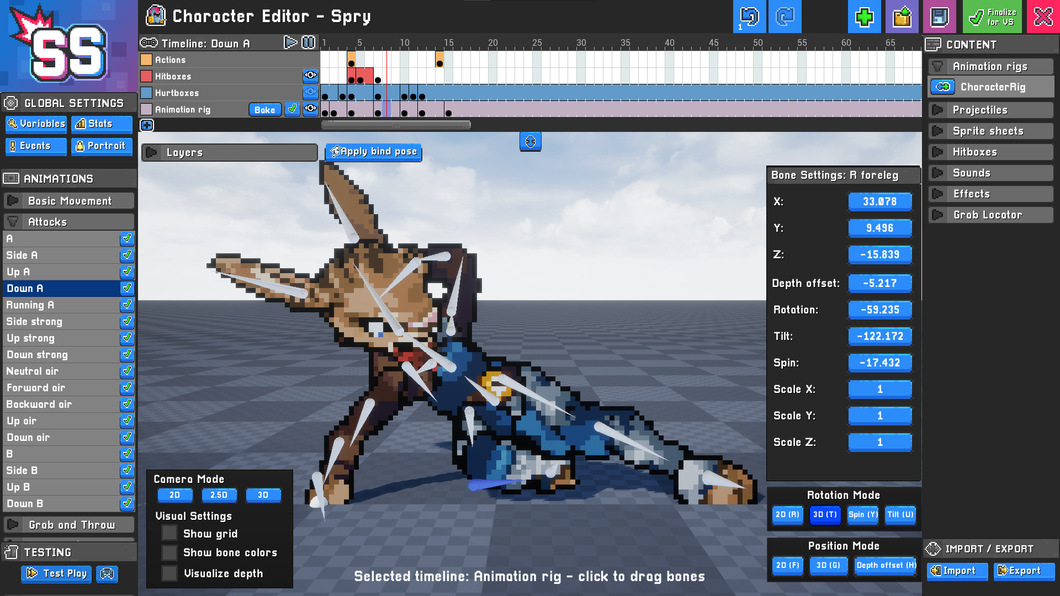Show the Hurtboxes timeline track
The height and width of the screenshot is (596, 1060).
[311, 93]
